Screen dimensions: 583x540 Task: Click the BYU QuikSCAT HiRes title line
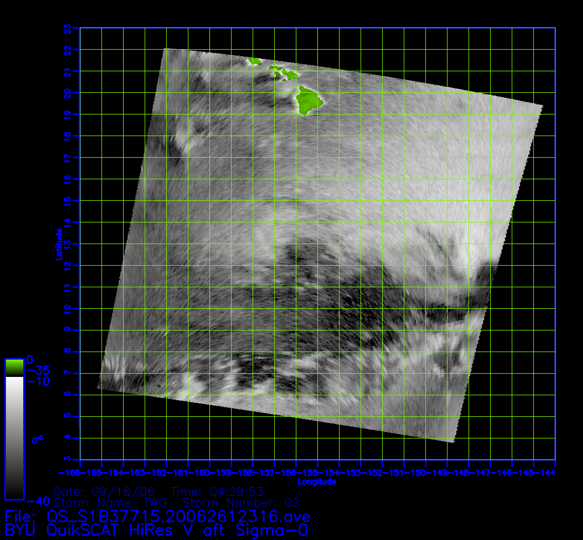click(157, 530)
